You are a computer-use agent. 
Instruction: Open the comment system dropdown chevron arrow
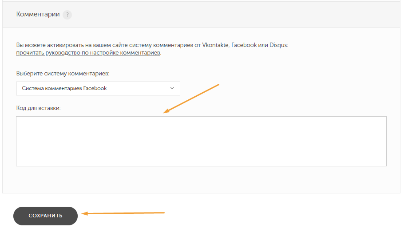[172, 88]
